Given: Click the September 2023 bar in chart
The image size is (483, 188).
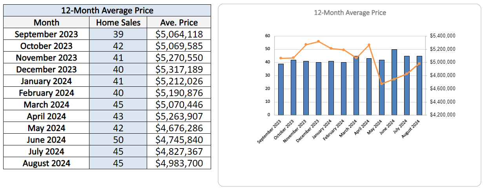Looking at the screenshot, I should (281, 89).
